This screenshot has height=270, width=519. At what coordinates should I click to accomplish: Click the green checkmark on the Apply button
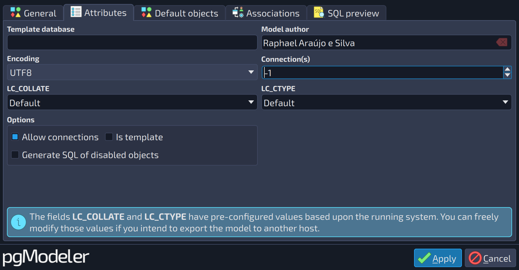coord(424,258)
